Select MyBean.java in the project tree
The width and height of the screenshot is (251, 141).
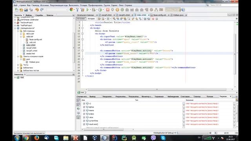(34, 62)
